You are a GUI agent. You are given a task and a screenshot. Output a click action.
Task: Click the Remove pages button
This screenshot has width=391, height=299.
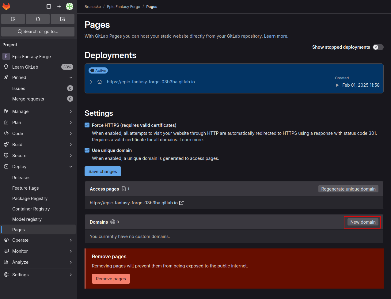click(111, 279)
